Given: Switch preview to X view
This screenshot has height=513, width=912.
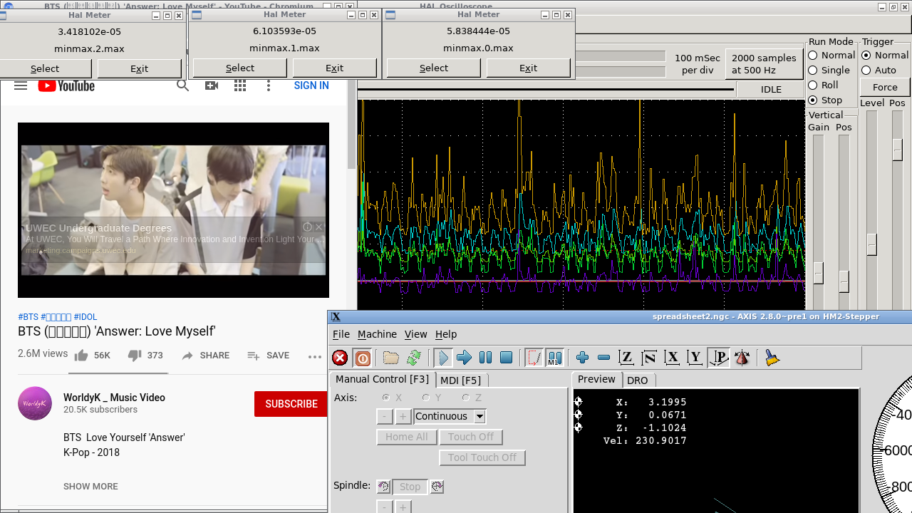Looking at the screenshot, I should 672,358.
